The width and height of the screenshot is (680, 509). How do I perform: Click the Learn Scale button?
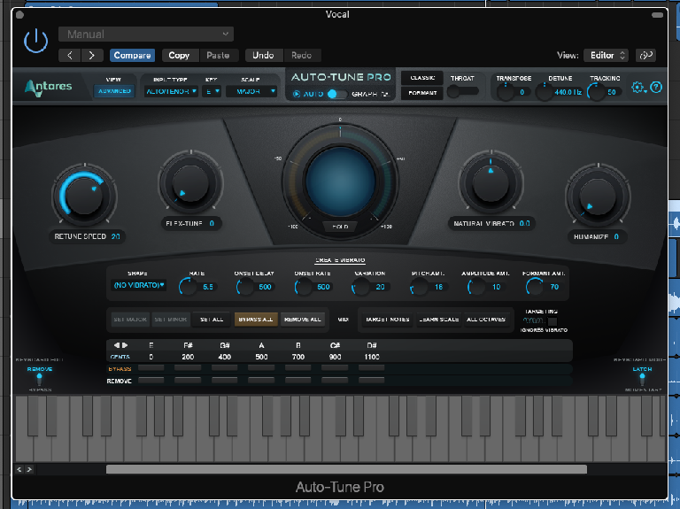click(x=438, y=320)
